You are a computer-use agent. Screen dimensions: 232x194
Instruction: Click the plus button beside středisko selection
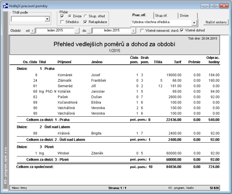[194, 23]
